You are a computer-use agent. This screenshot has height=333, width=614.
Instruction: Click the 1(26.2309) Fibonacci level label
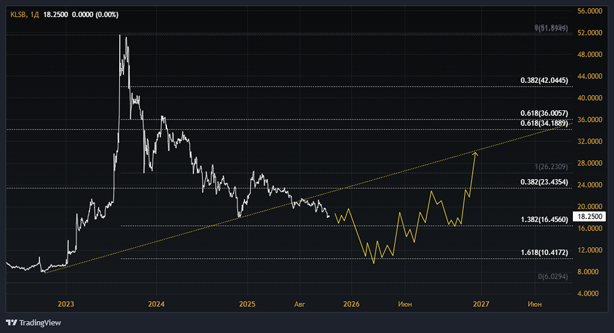click(551, 167)
